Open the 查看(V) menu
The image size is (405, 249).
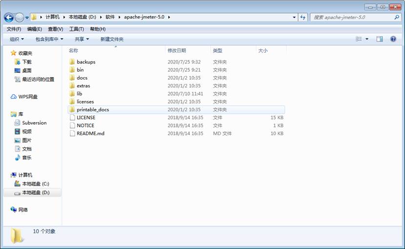tap(56, 29)
